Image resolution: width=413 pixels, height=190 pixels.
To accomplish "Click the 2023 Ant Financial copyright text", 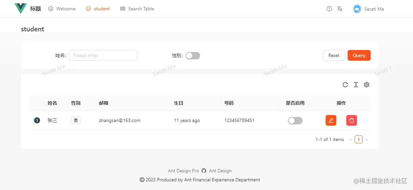I will [x=200, y=180].
